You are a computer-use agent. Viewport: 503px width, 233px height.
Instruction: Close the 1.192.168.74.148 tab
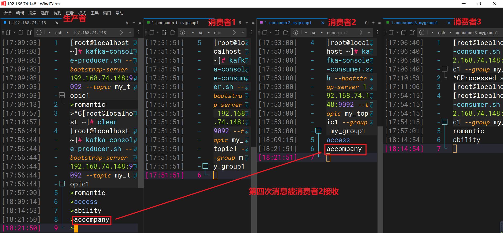pos(57,23)
